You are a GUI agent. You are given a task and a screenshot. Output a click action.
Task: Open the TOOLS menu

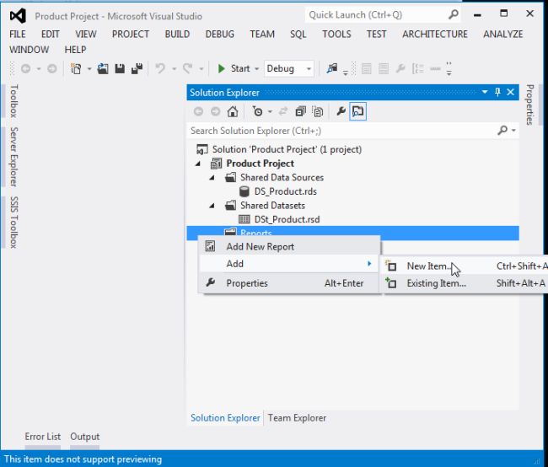point(336,34)
